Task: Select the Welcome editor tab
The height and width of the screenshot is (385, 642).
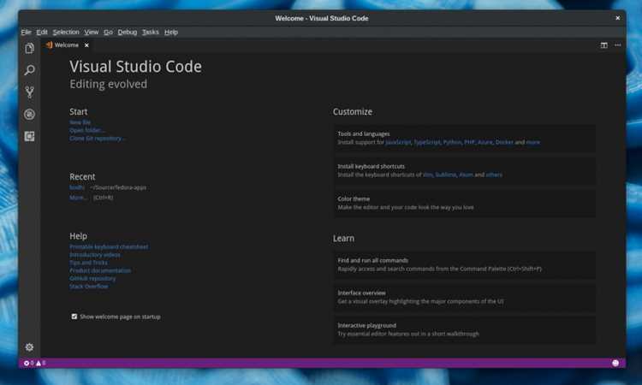Action: point(67,45)
